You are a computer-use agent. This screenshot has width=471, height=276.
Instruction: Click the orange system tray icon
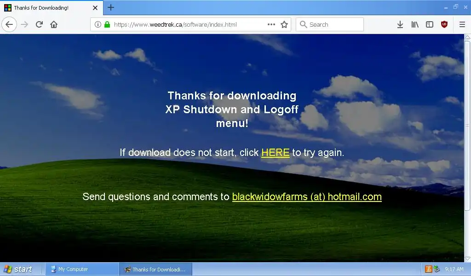point(429,269)
